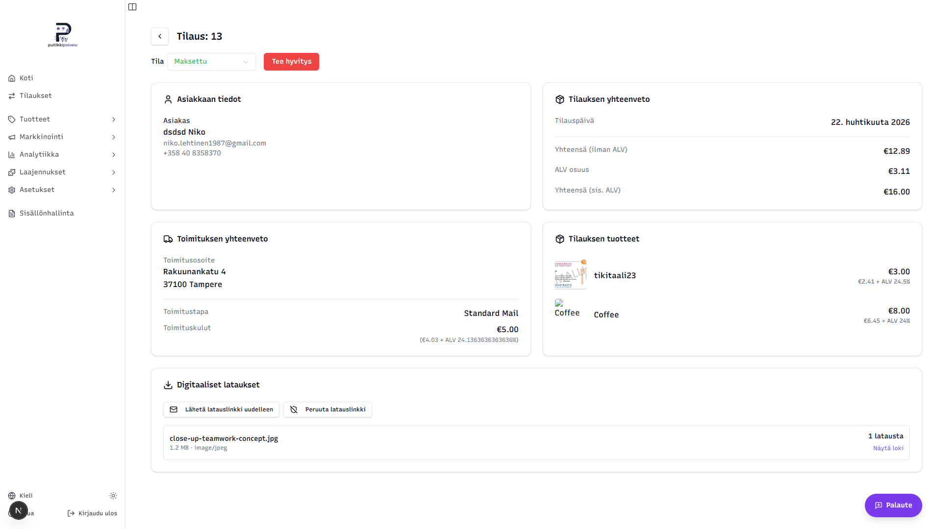
Task: Click Peruuta latauslinkki button
Action: [x=328, y=409]
